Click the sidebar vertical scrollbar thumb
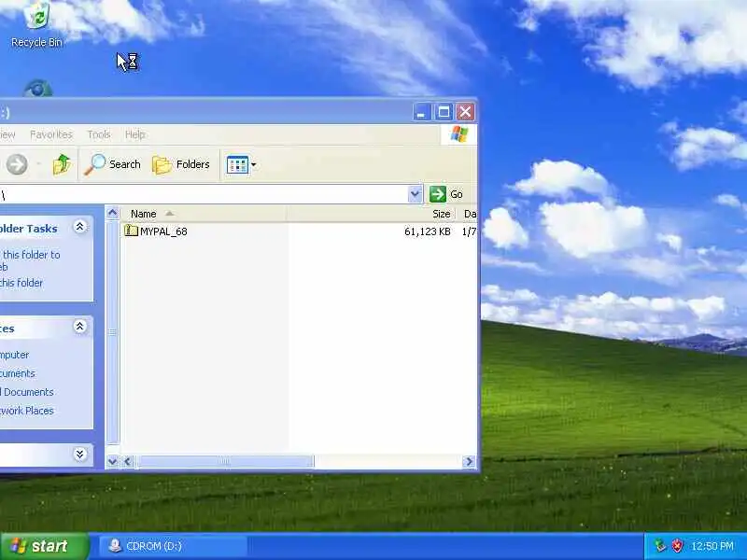Viewport: 747px width, 560px height. click(112, 331)
